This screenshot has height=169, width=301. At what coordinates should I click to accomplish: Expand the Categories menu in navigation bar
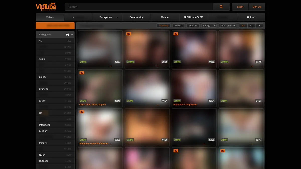[109, 17]
